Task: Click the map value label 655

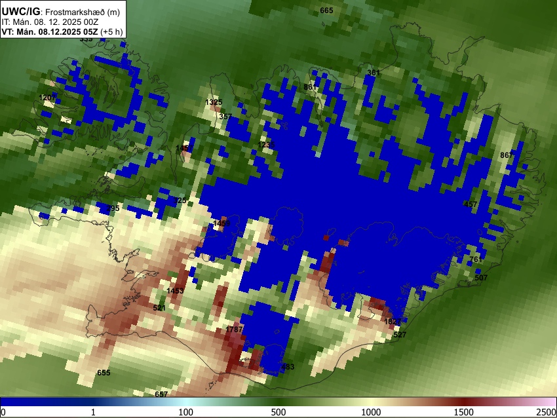Action: 104,373
